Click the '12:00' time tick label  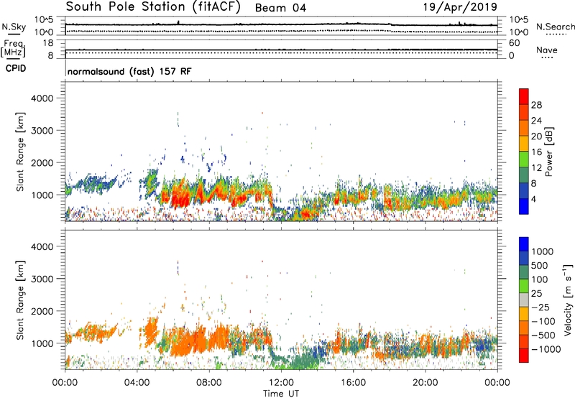pos(281,383)
